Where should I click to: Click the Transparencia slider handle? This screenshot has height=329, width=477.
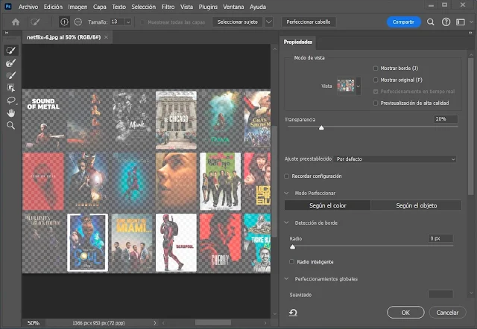(321, 128)
